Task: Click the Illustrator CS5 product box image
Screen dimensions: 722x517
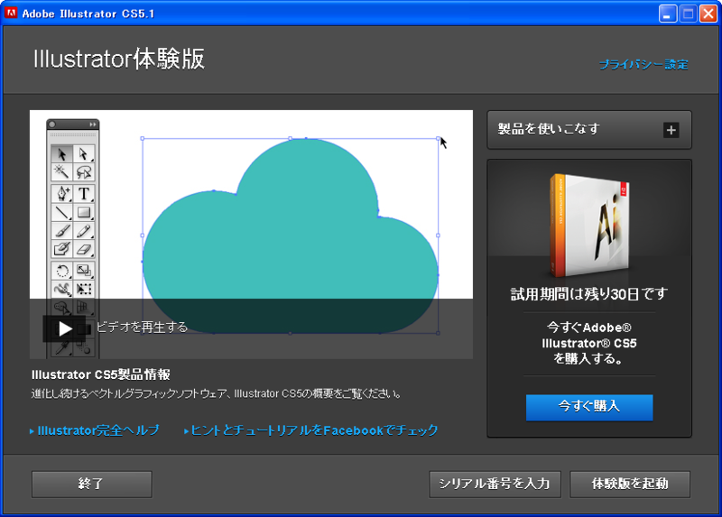Action: (589, 226)
